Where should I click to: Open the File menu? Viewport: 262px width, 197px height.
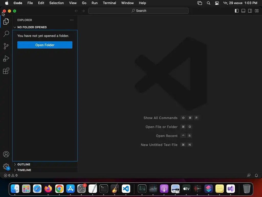pos(30,3)
